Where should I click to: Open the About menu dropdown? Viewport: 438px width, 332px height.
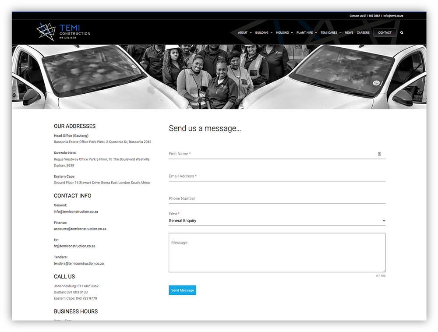pyautogui.click(x=244, y=33)
